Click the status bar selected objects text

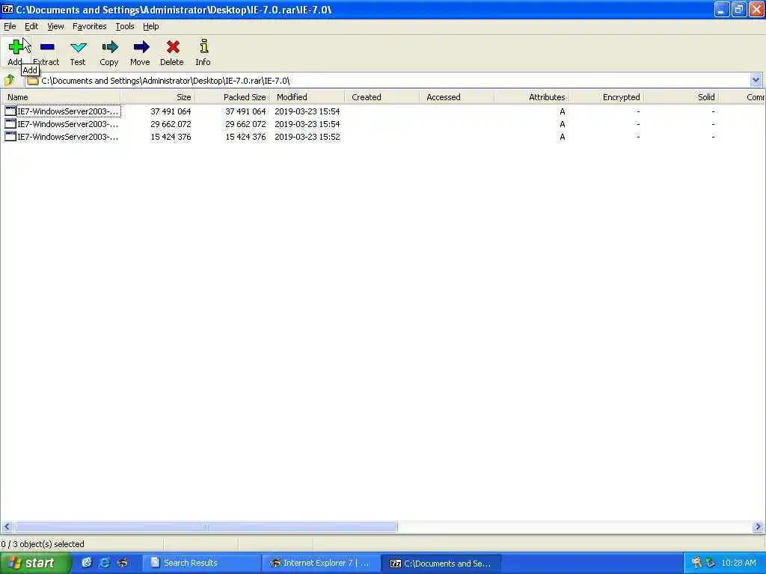(43, 544)
